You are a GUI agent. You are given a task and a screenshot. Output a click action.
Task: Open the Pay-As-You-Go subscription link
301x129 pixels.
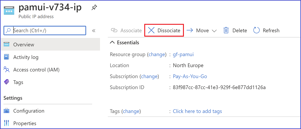click(190, 76)
